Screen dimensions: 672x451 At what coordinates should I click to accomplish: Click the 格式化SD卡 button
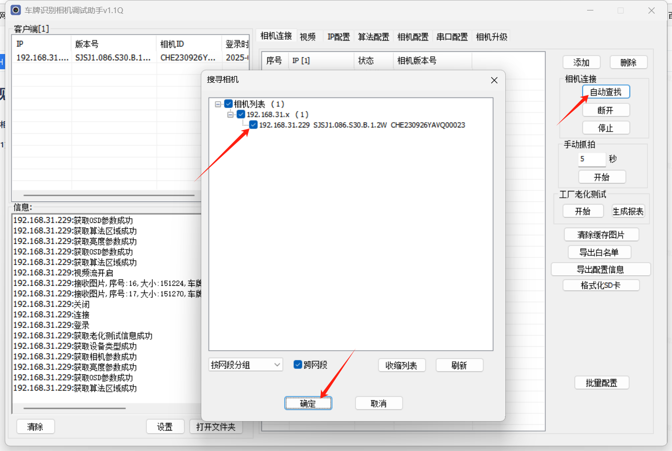(601, 285)
